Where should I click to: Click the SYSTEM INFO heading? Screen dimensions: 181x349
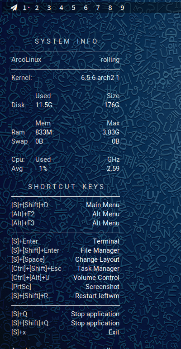pos(66,41)
